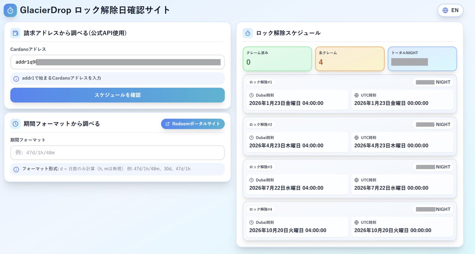This screenshot has width=475, height=254.
Task: Click the stopwatch icon beside ロック解除スケジュール
Action: coord(248,33)
